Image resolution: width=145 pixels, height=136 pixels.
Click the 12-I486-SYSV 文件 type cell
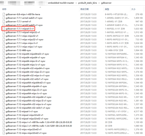[x=114, y=50]
